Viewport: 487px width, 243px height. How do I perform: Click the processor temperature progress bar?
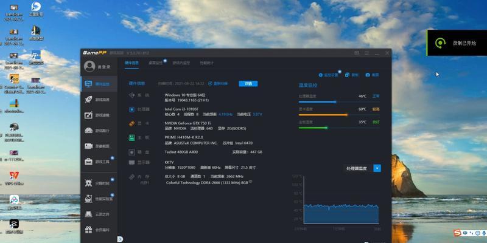[339, 101]
